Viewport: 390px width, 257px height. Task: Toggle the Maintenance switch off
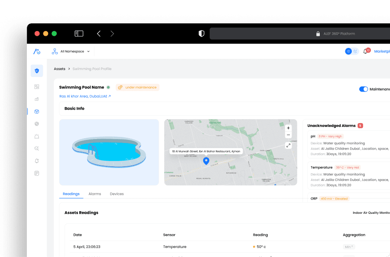coord(363,89)
